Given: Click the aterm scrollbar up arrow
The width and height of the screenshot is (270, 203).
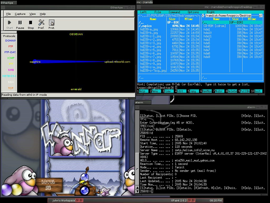Looking at the screenshot, I should [137, 187].
